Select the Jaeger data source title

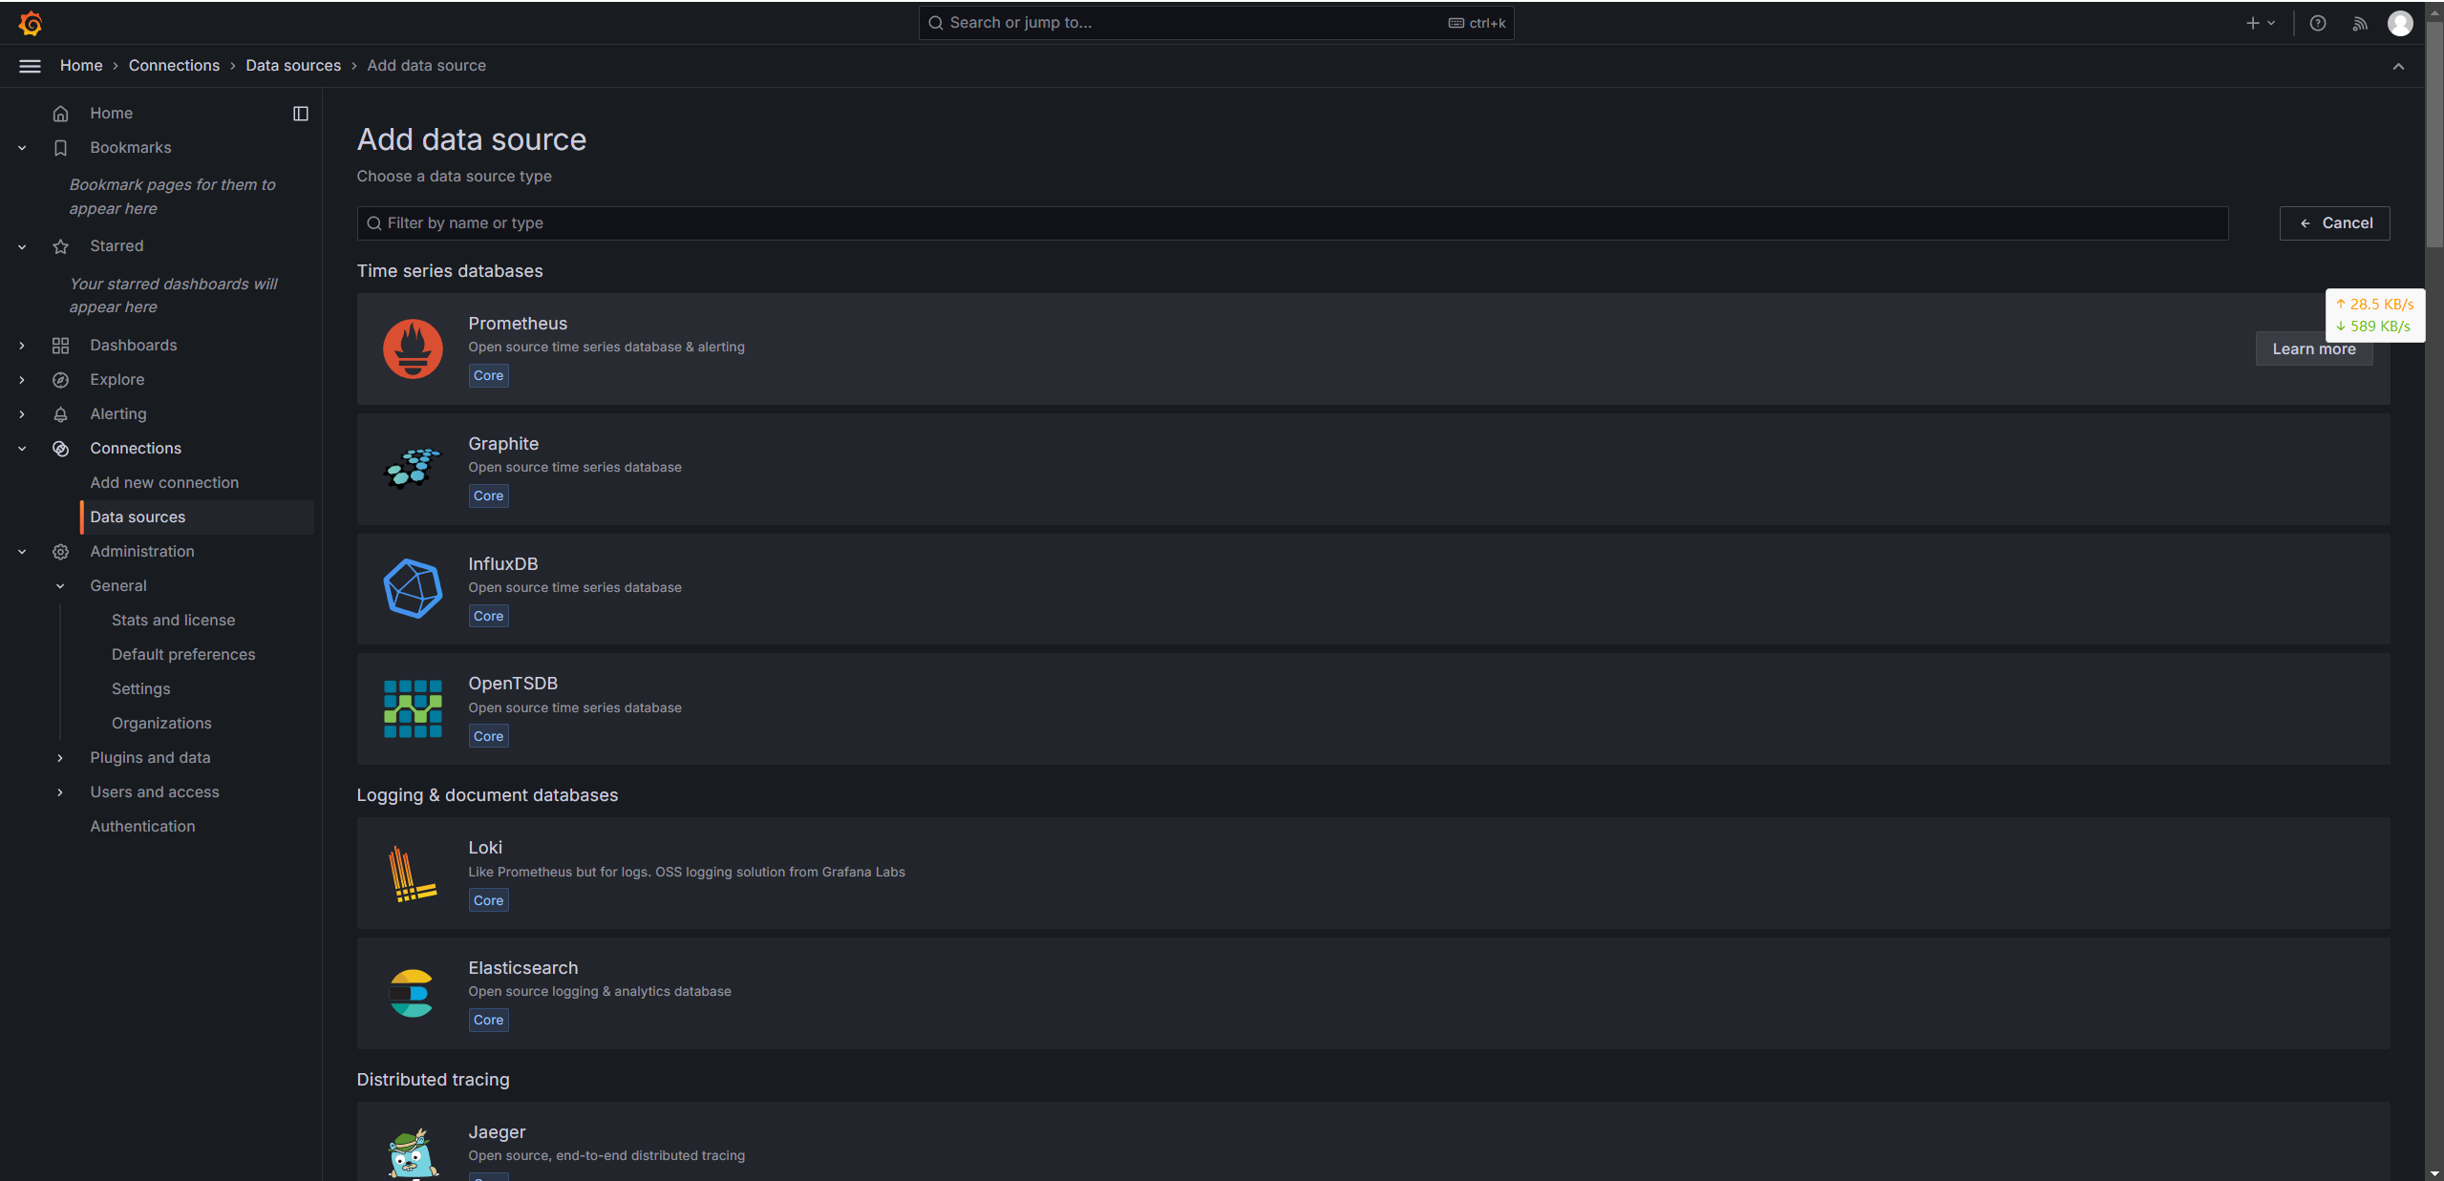(497, 1132)
